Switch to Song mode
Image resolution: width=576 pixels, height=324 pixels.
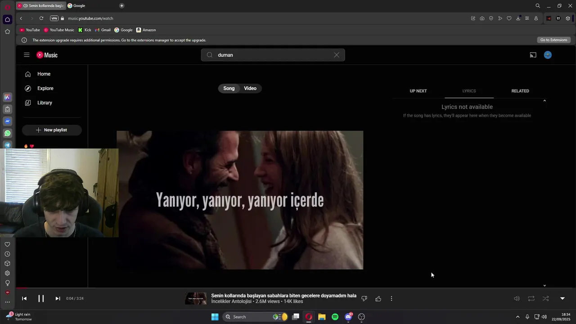coord(229,88)
